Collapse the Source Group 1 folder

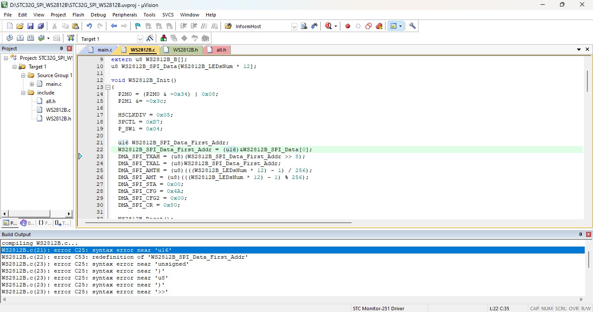point(23,75)
